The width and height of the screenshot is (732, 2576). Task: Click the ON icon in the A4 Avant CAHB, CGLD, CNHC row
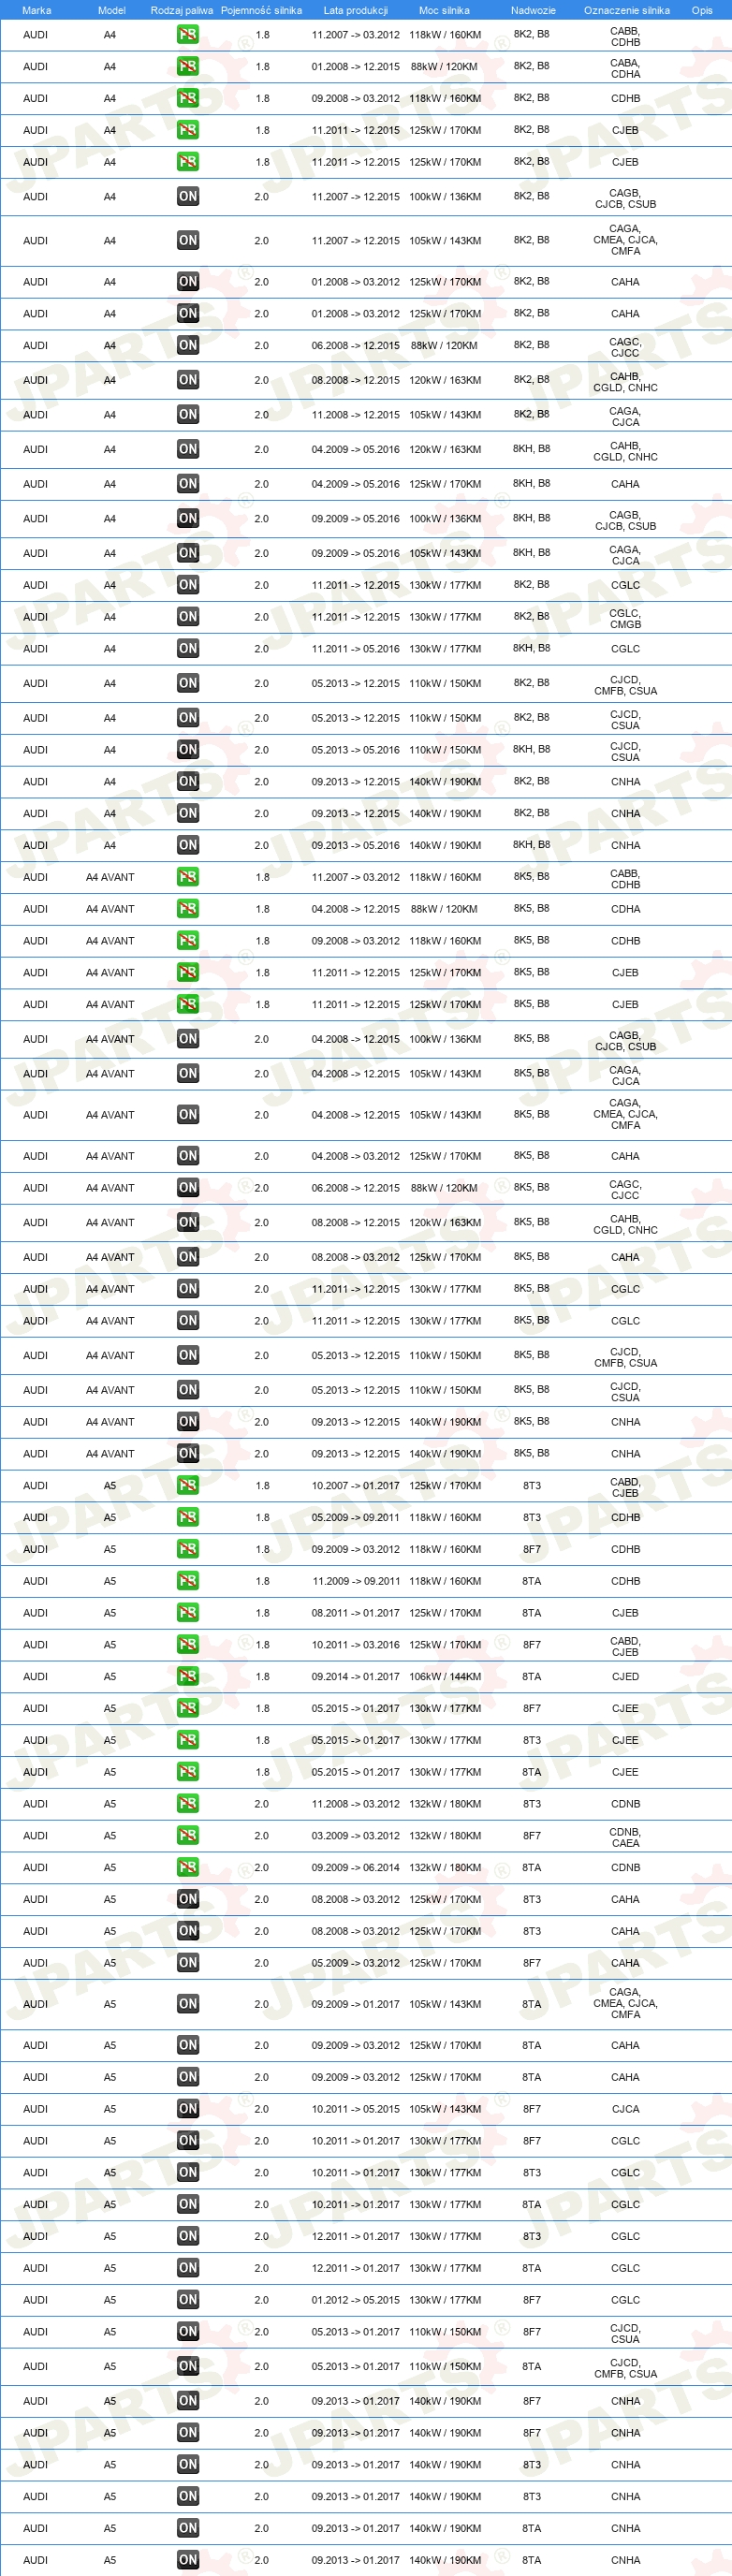click(188, 1223)
